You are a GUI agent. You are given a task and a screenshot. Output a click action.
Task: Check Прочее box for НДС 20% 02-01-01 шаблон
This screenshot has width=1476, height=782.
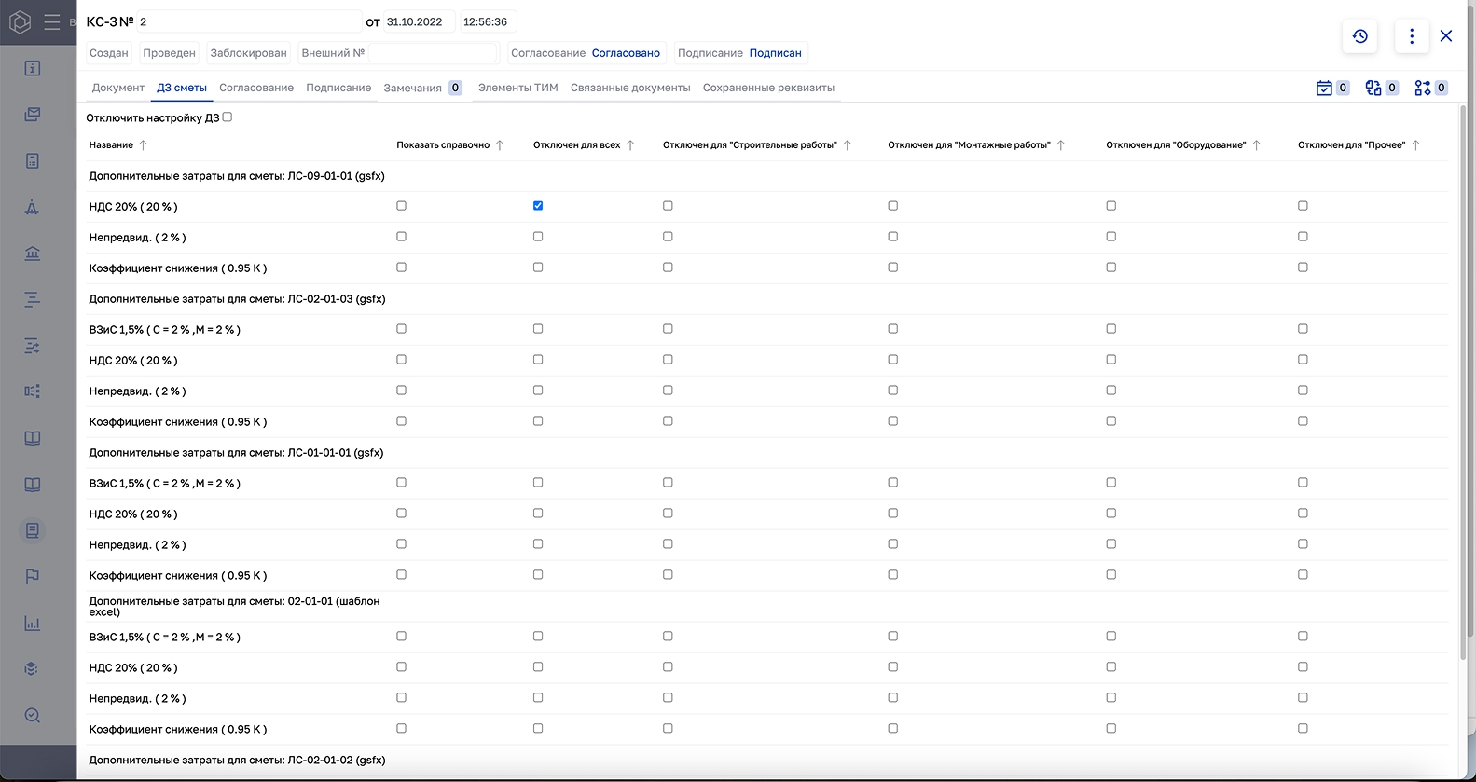[x=1304, y=667]
